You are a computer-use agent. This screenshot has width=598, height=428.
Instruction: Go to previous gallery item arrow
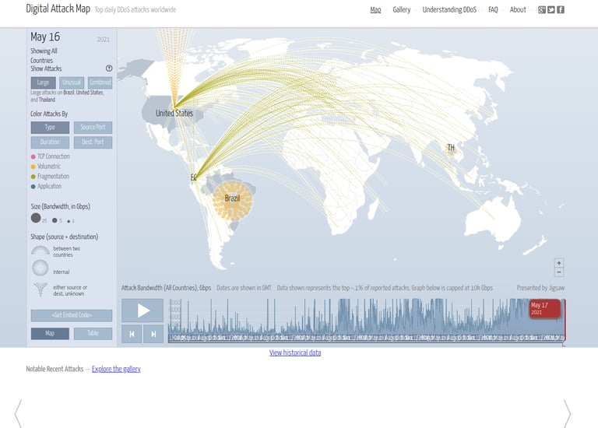coord(18,414)
